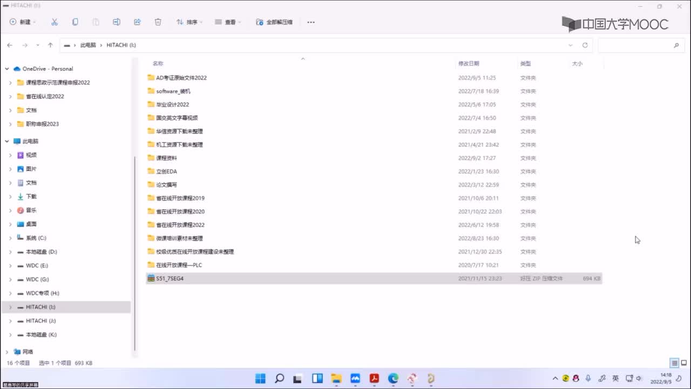
Task: Select 课程思政示范课程申报2022 in sidebar
Action: click(58, 83)
